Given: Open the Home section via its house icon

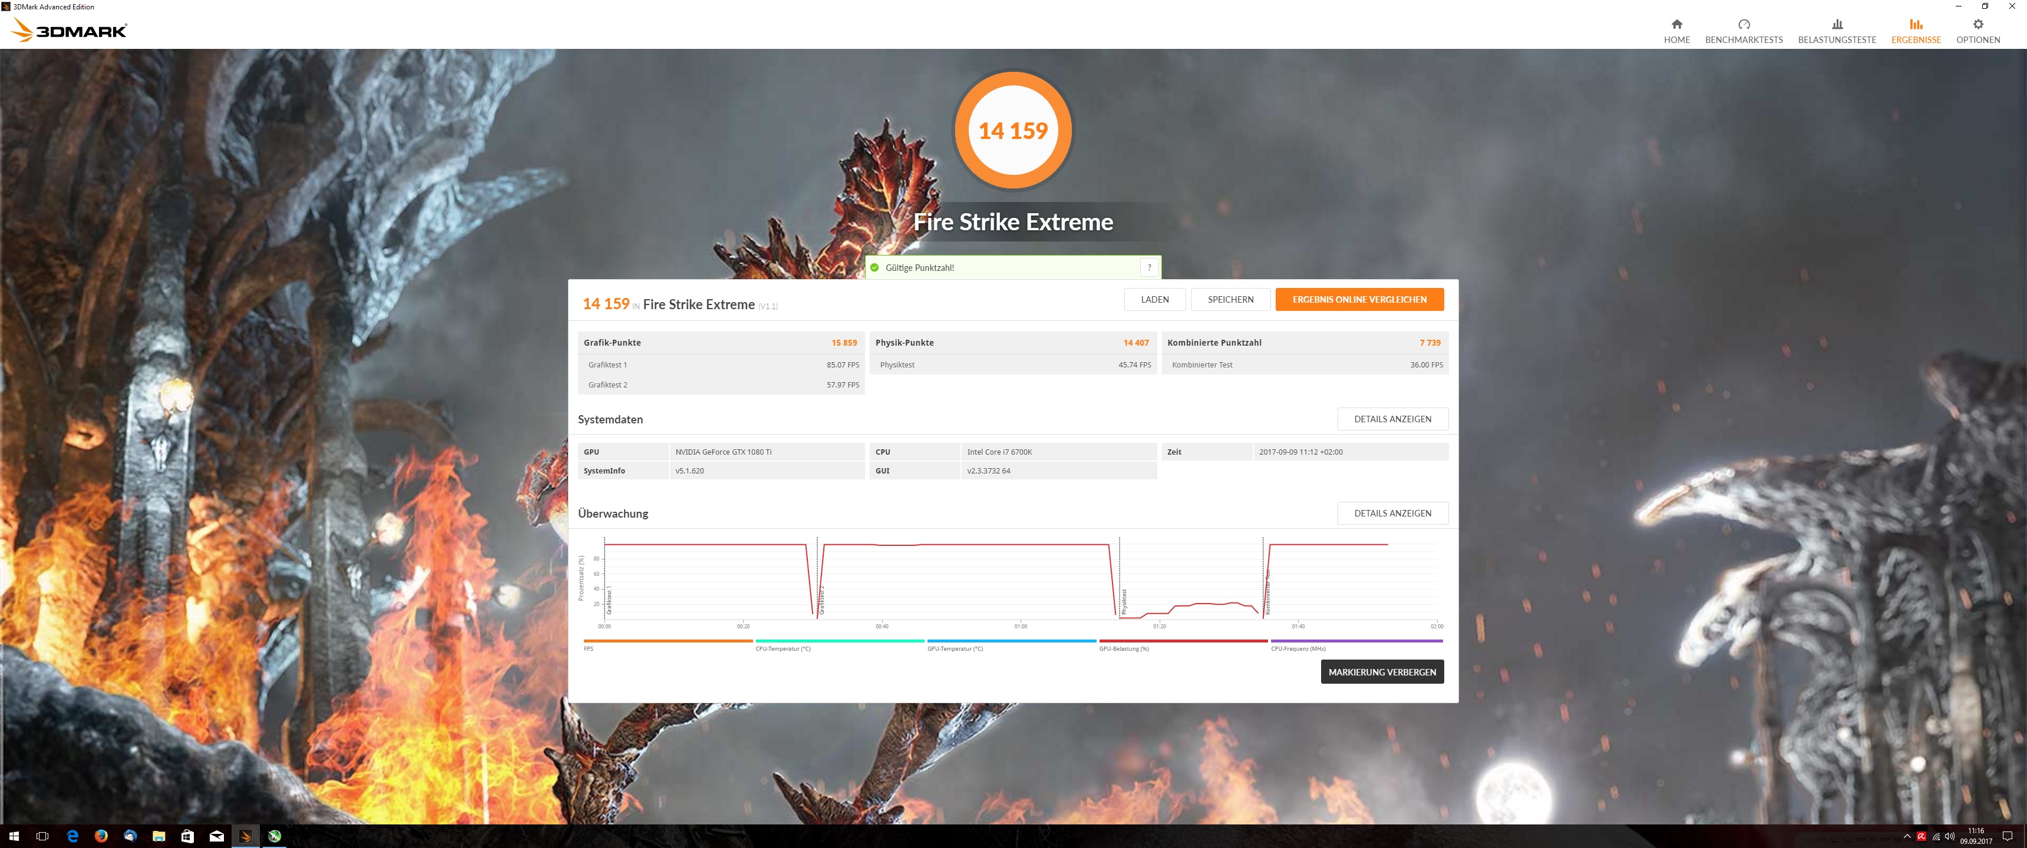Looking at the screenshot, I should [x=1676, y=24].
